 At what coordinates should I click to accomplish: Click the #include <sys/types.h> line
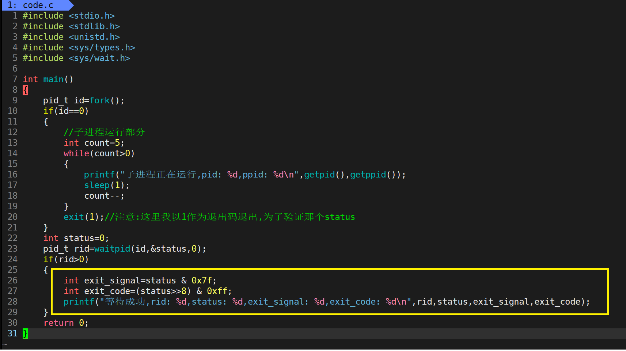point(79,47)
